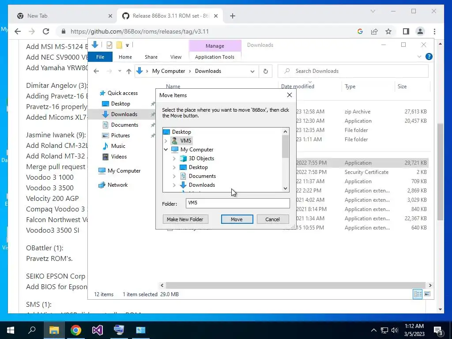
Task: Reload the Chrome page
Action: [46, 31]
